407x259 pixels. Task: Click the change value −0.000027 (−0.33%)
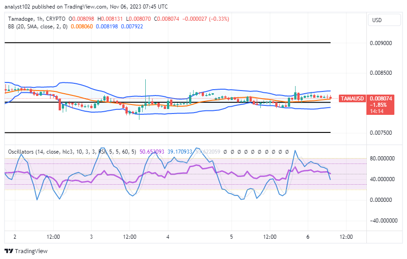pos(206,19)
